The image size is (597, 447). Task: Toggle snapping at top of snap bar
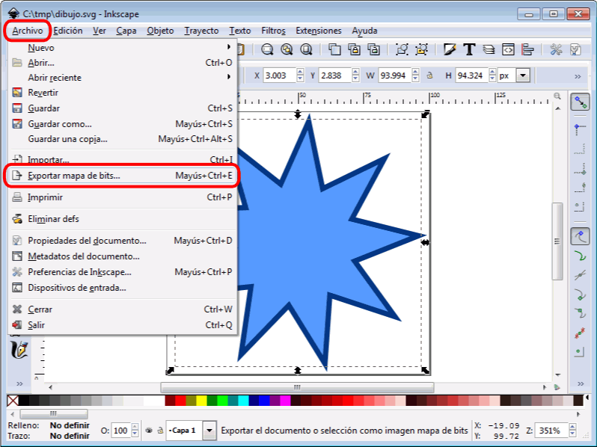[x=578, y=102]
